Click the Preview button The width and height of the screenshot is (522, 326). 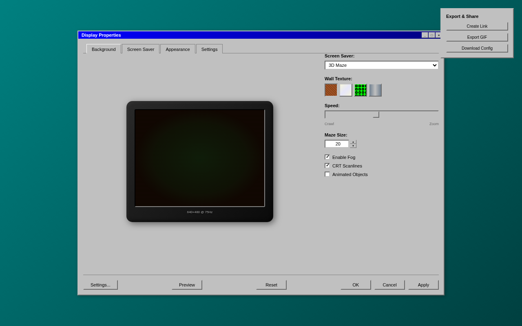click(x=187, y=285)
